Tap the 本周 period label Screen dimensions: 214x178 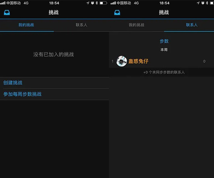[x=164, y=50]
